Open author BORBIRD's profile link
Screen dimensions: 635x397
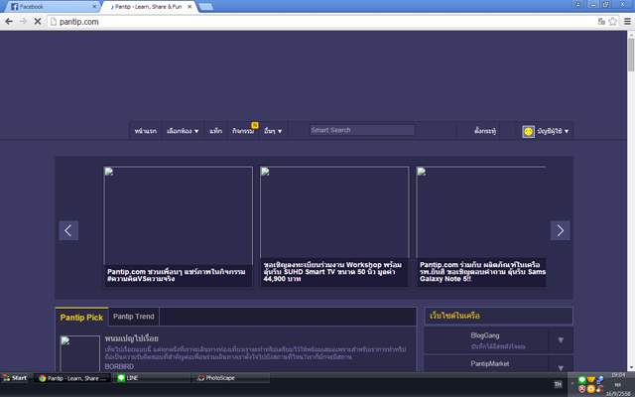coord(119,366)
